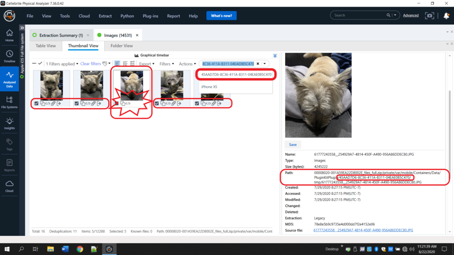The image size is (454, 255).
Task: Clear the text in the filter box with the X
Action: coord(258,64)
